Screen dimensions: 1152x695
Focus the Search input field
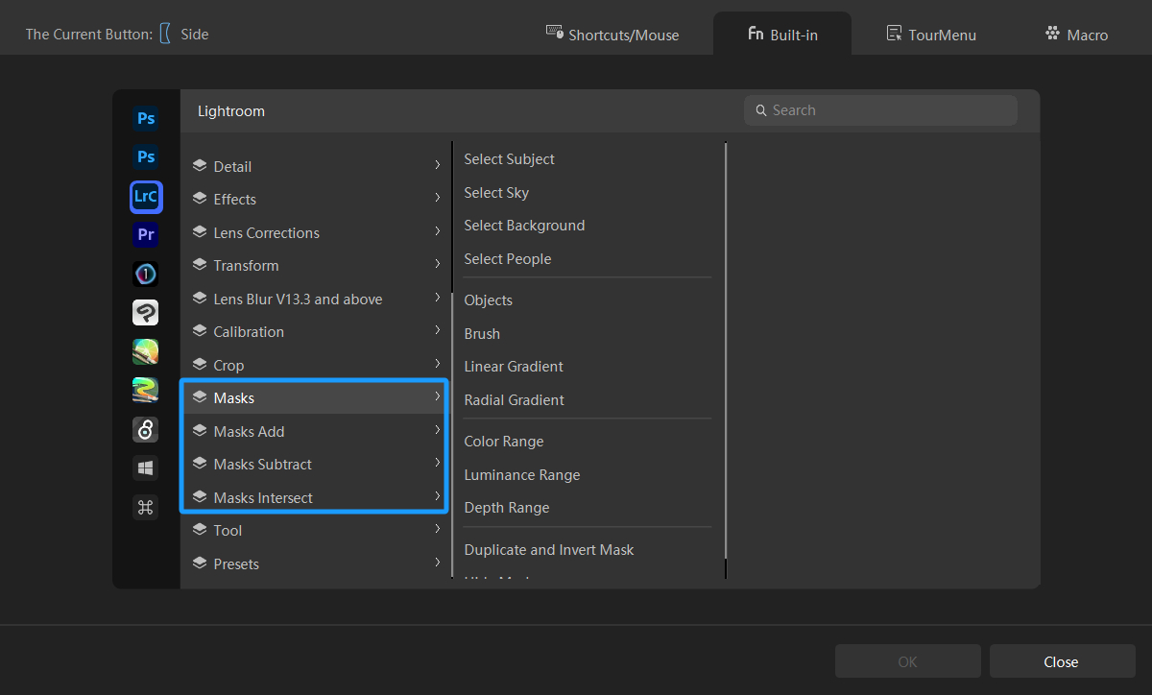pyautogui.click(x=880, y=110)
